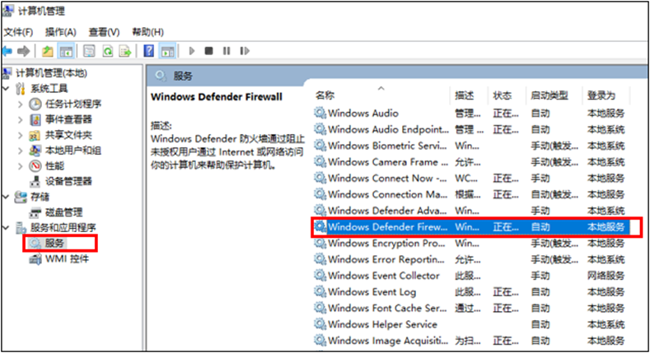Click the Export list toolbar icon

pos(125,51)
